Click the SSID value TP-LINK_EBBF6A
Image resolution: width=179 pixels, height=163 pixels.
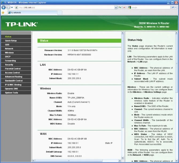point(76,98)
